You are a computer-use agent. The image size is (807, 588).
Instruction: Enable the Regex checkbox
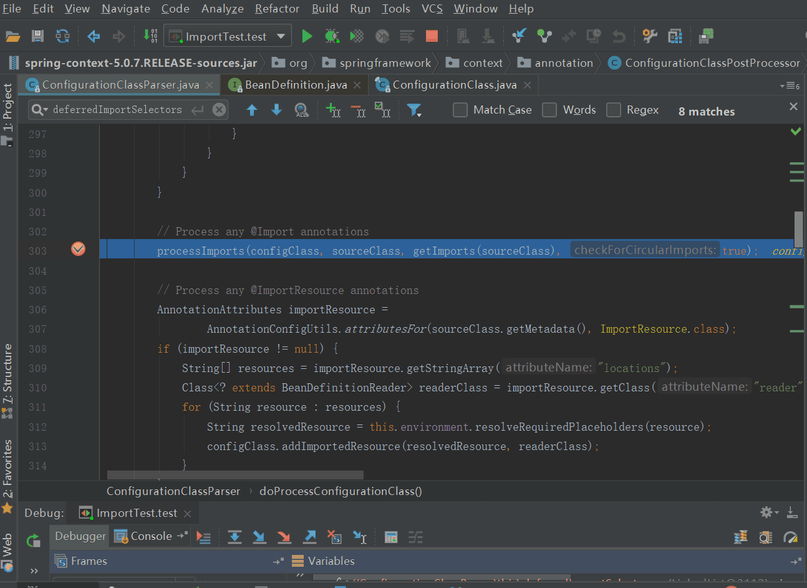point(614,110)
